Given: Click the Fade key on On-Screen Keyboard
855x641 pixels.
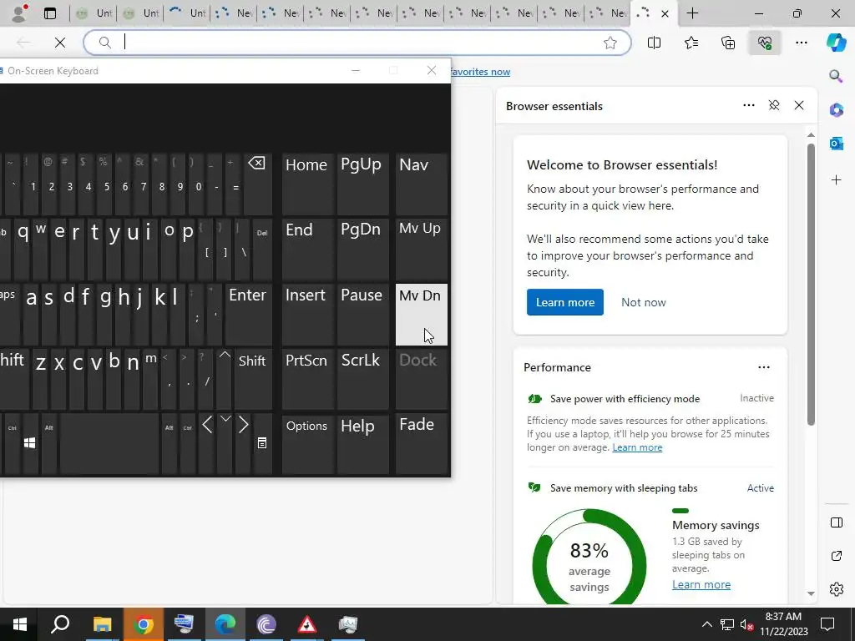Looking at the screenshot, I should 421,444.
